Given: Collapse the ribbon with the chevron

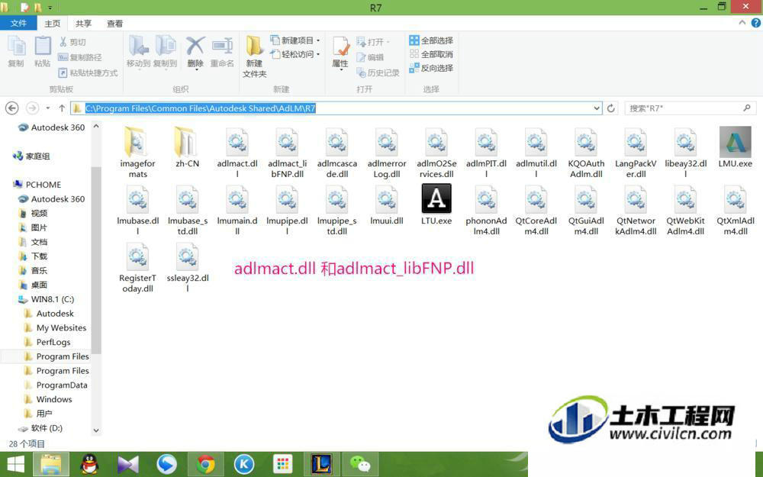Looking at the screenshot, I should pos(742,22).
